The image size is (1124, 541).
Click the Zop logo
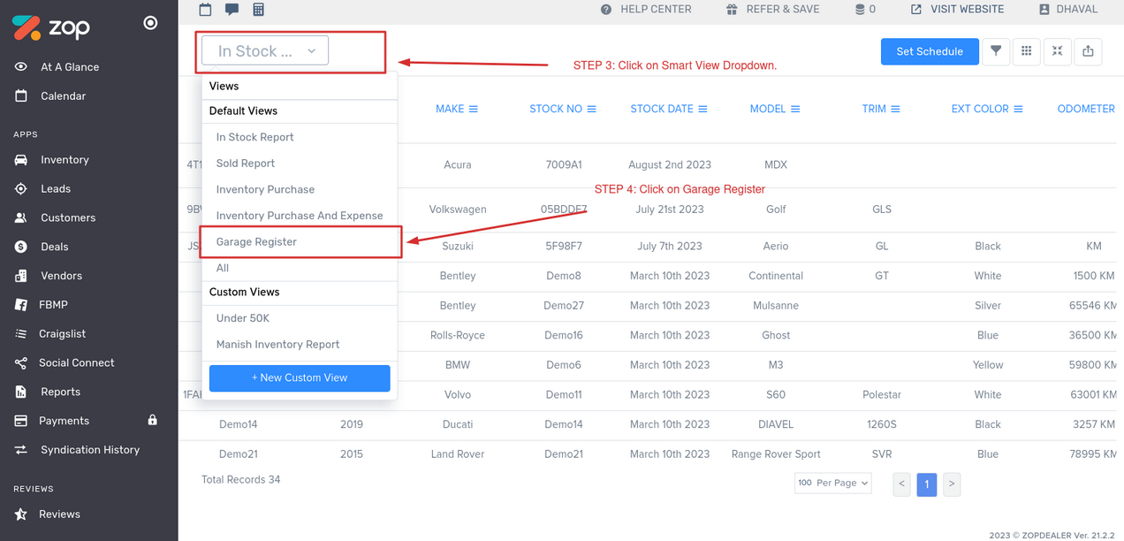(50, 27)
